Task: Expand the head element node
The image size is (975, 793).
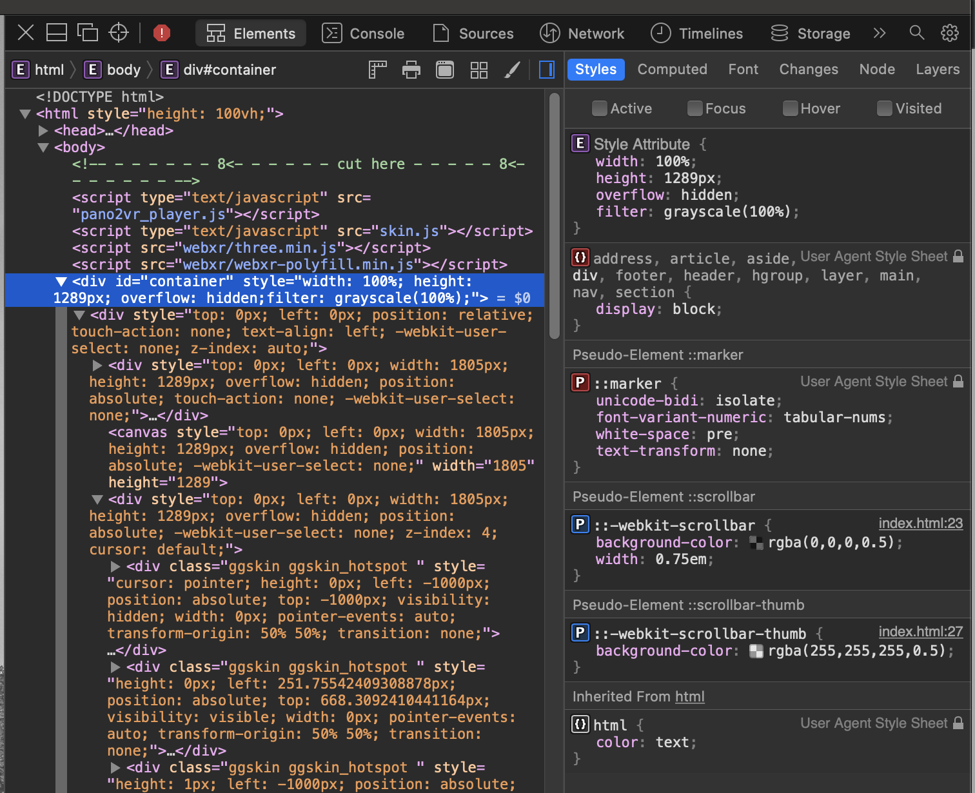Action: (43, 131)
